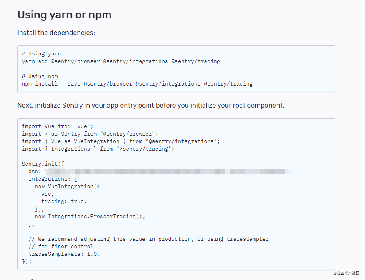Click the "# Using yarn" comment line
This screenshot has width=365, height=280.
point(41,53)
